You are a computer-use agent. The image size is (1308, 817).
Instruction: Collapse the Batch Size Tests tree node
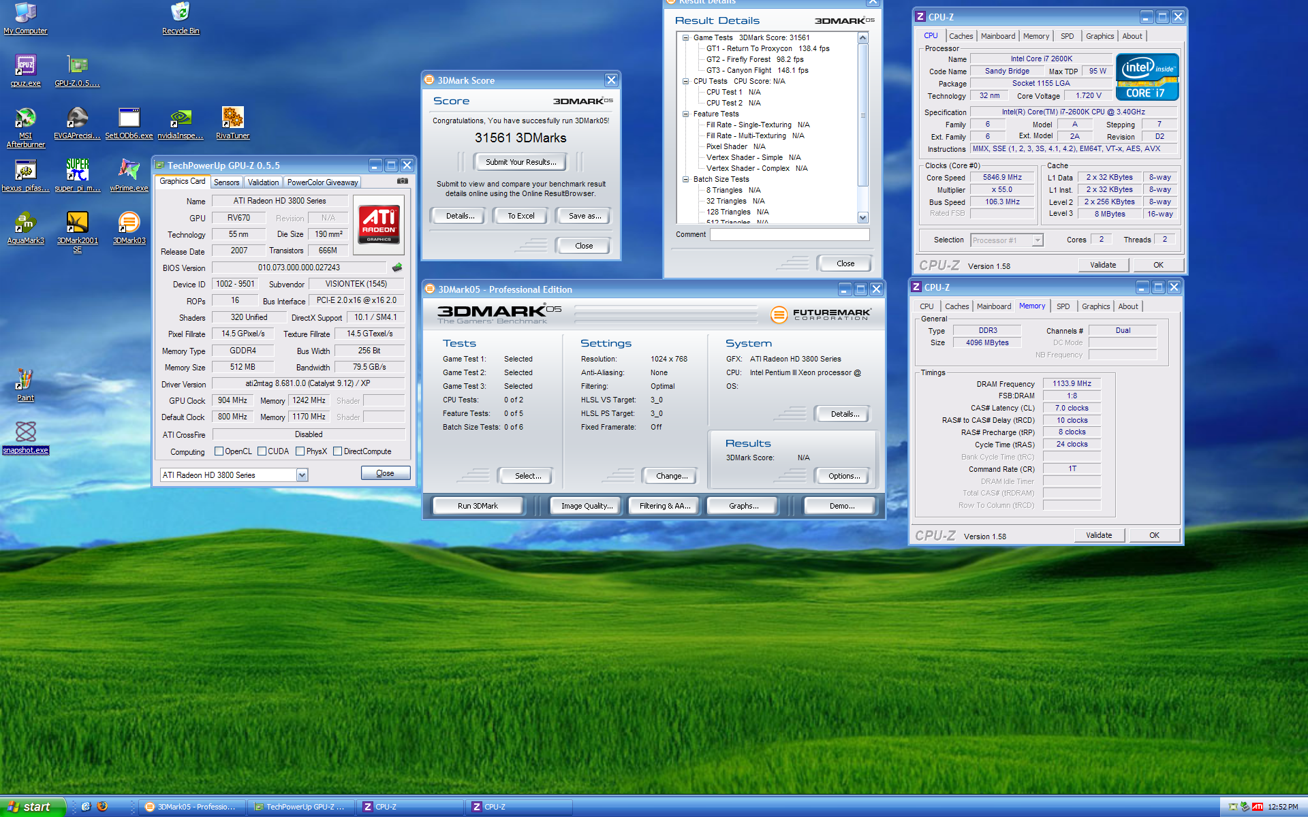[686, 179]
